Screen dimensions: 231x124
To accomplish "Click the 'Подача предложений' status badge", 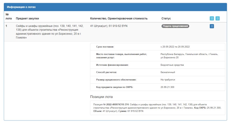I will [175, 26].
